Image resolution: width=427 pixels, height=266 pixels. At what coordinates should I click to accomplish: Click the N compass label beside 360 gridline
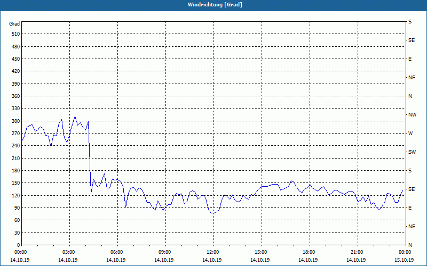(x=410, y=96)
